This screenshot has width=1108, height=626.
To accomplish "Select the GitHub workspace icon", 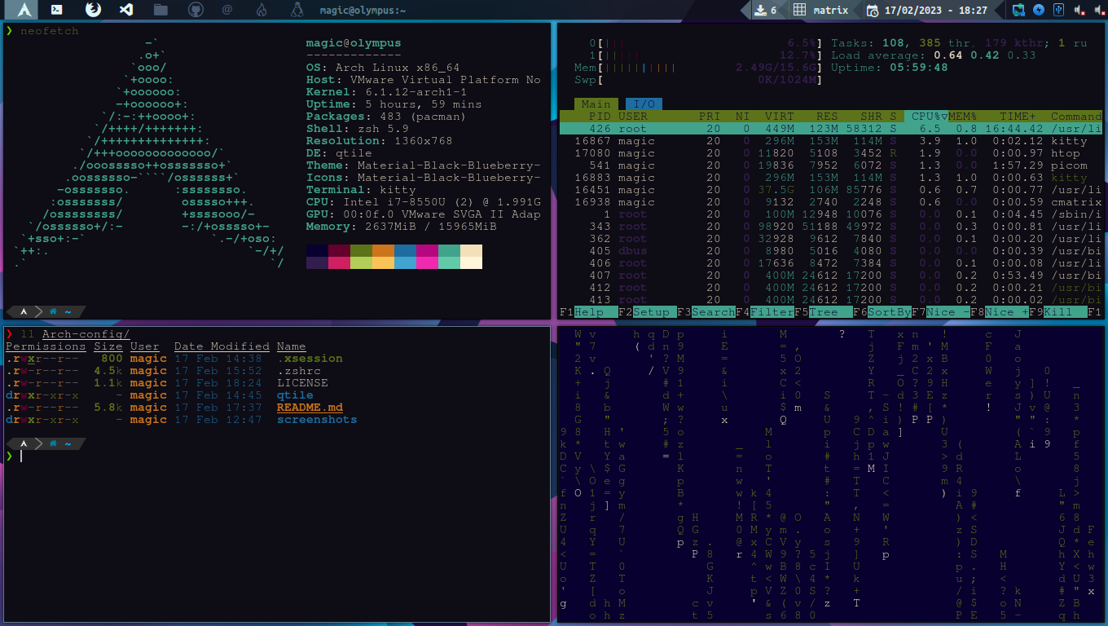I will click(x=195, y=10).
